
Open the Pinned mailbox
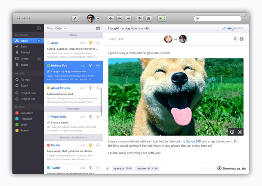point(28,52)
